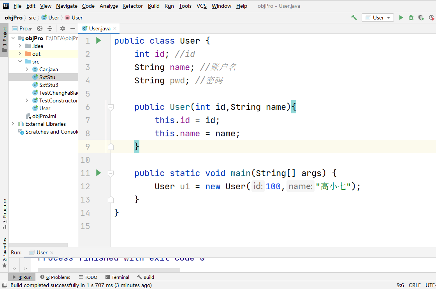Close the User run tab
The width and height of the screenshot is (436, 289).
coord(52,252)
